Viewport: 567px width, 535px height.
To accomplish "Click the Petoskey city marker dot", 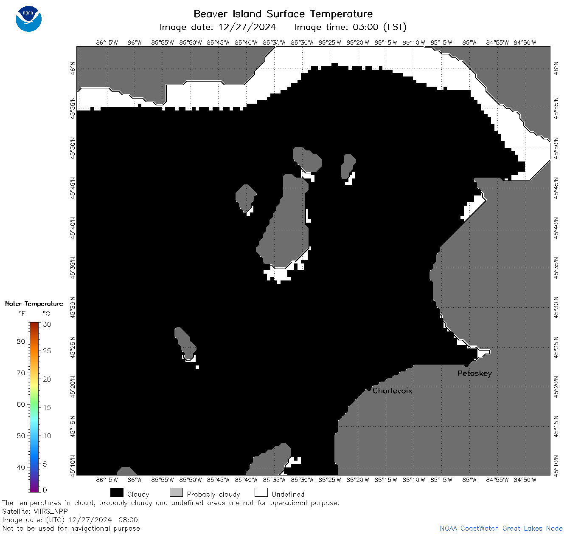I will 466,365.
